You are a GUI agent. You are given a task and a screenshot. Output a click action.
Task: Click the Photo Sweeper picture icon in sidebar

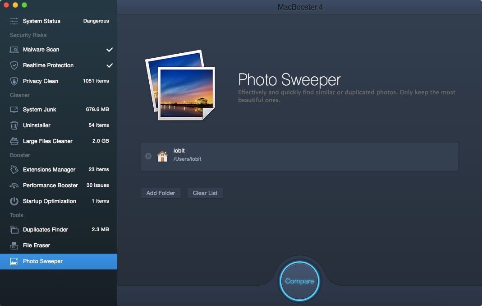[14, 261]
